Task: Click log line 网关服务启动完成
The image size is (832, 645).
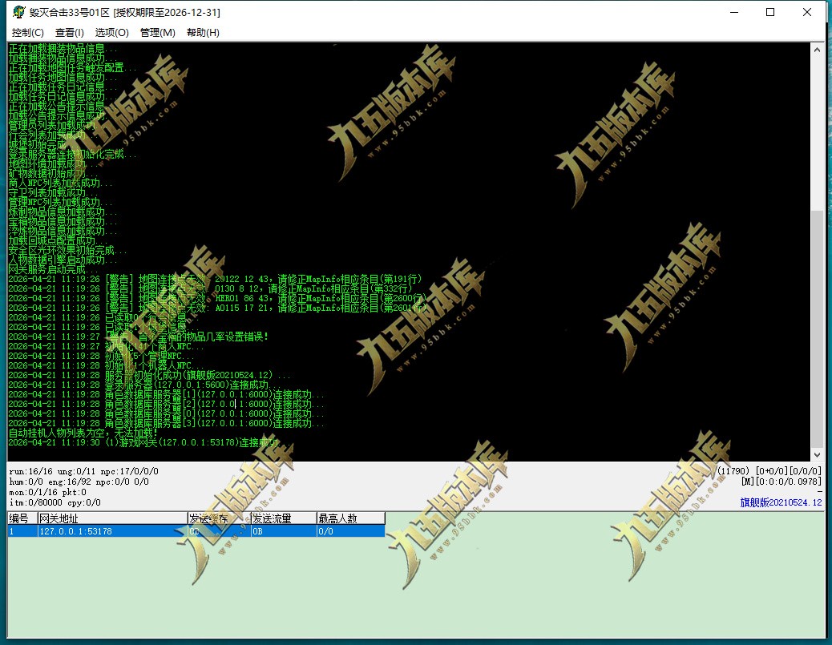Action: pos(52,269)
